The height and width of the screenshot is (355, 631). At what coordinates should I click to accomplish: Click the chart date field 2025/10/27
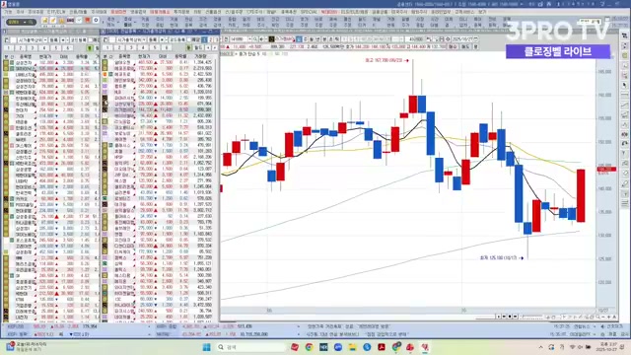(462, 39)
